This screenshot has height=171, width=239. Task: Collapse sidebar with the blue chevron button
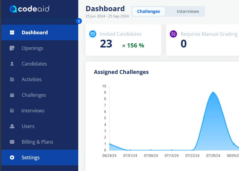79,21
